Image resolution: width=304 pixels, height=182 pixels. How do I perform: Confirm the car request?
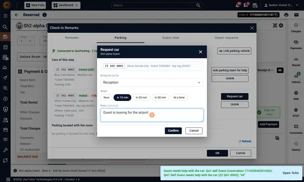[173, 131]
